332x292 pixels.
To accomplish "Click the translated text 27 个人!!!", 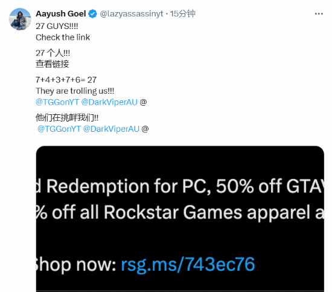I will (x=53, y=53).
